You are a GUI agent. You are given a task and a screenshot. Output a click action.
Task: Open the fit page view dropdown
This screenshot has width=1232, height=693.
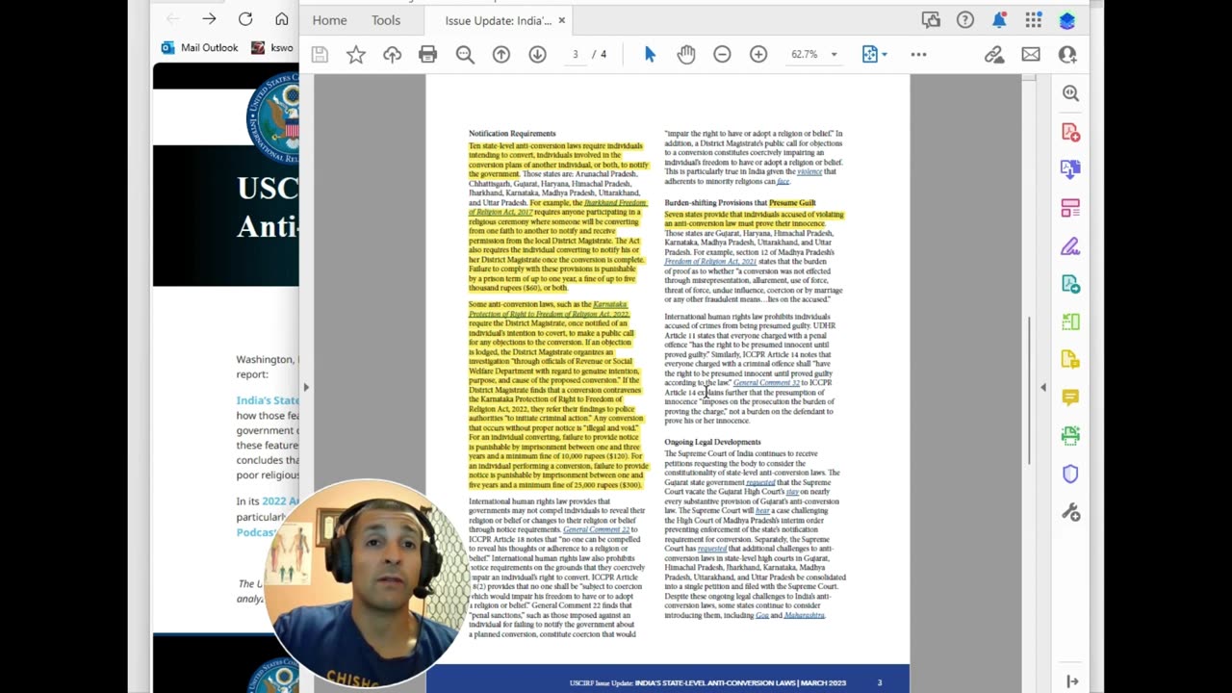click(x=875, y=55)
